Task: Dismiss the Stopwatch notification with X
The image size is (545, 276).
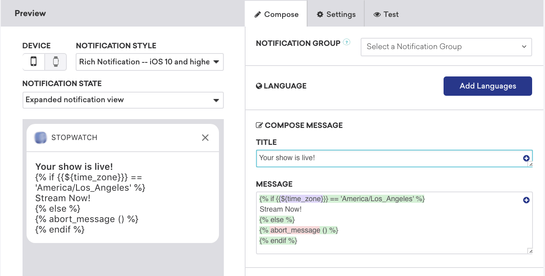Action: click(x=205, y=138)
